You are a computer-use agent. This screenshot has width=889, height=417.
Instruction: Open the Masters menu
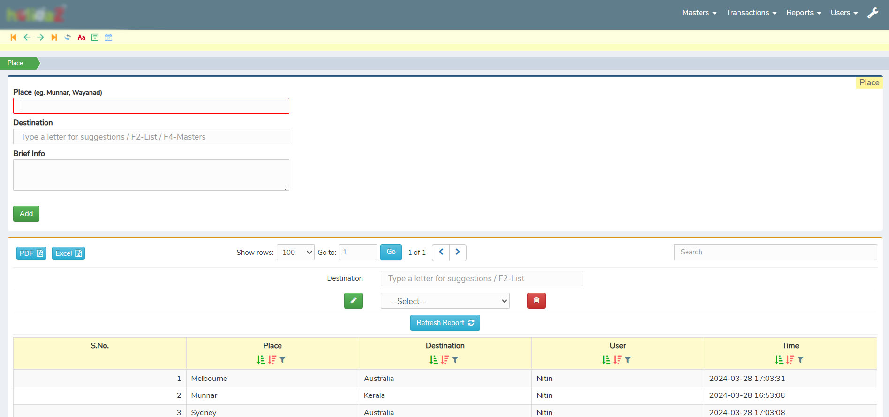click(699, 13)
